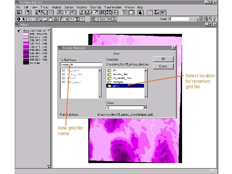Select the 75_minute_dem folder
Viewport: 232px width, 174px height.
125,78
